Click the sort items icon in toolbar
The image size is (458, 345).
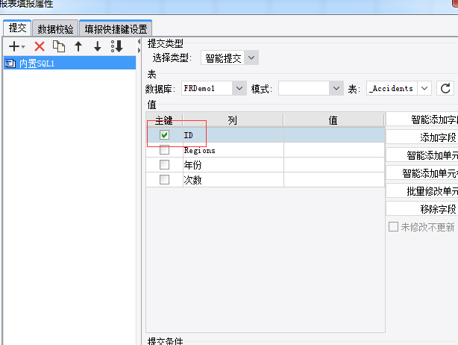117,46
